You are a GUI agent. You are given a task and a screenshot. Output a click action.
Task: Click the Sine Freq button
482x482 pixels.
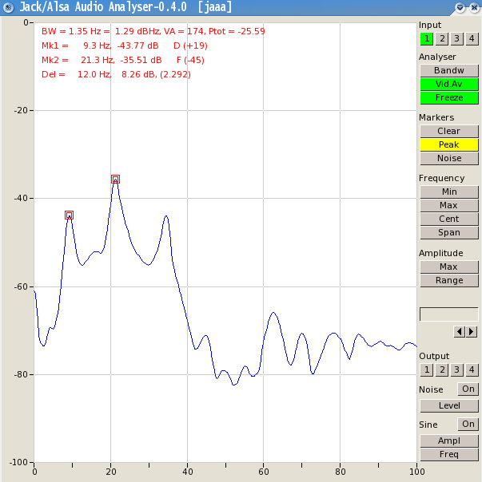tap(449, 454)
